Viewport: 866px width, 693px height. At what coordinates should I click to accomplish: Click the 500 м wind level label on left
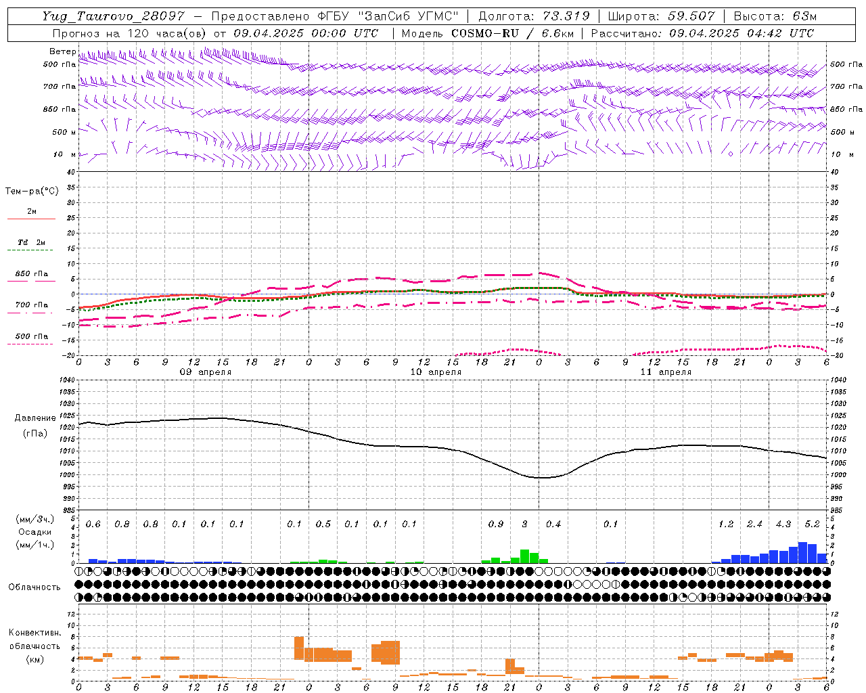click(x=64, y=132)
